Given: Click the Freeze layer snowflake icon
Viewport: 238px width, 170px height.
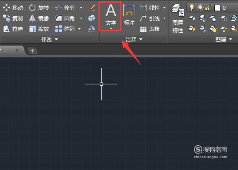Looking at the screenshot, I should [213, 18].
